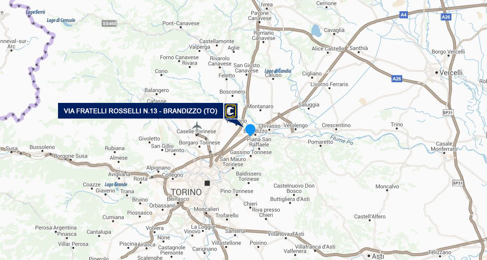Image resolution: width=487 pixels, height=260 pixels.
Task: Click the lower A26 shield near Vercelli
Action: [x=397, y=79]
